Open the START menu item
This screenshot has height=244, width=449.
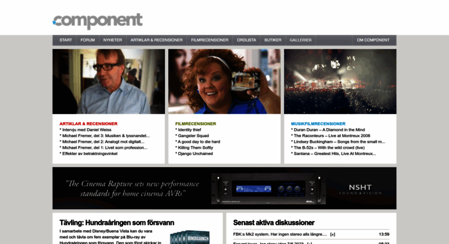pyautogui.click(x=65, y=40)
